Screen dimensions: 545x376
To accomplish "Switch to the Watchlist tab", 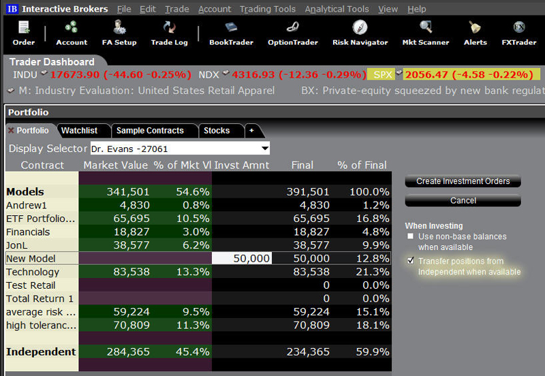I will 79,131.
